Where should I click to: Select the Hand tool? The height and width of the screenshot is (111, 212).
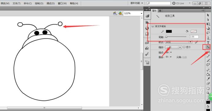pos(208,89)
